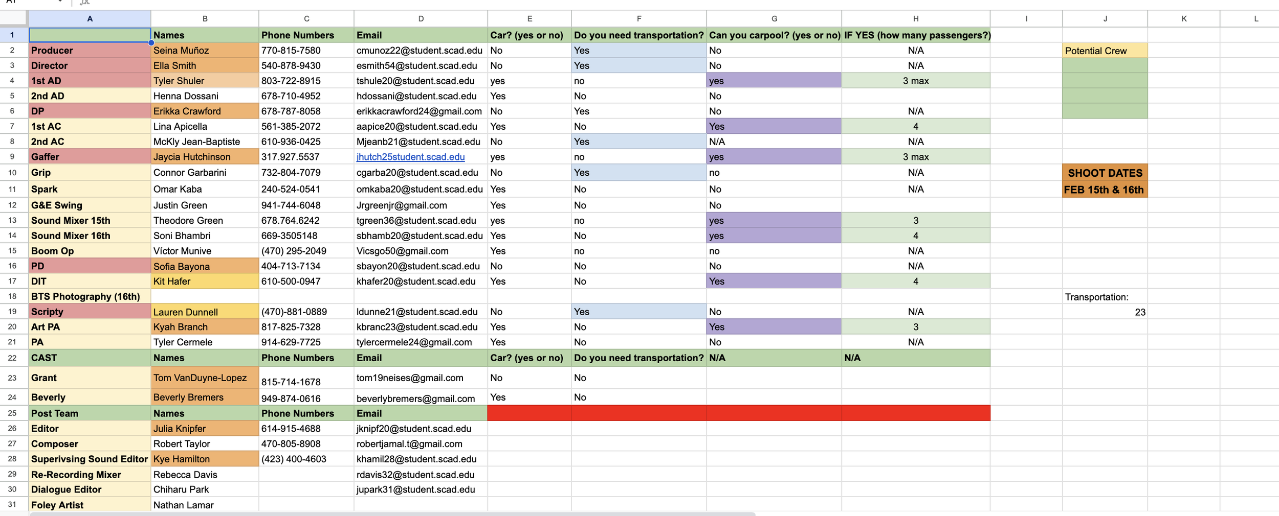
Task: Click the 'CAST' section header cell
Action: point(90,358)
